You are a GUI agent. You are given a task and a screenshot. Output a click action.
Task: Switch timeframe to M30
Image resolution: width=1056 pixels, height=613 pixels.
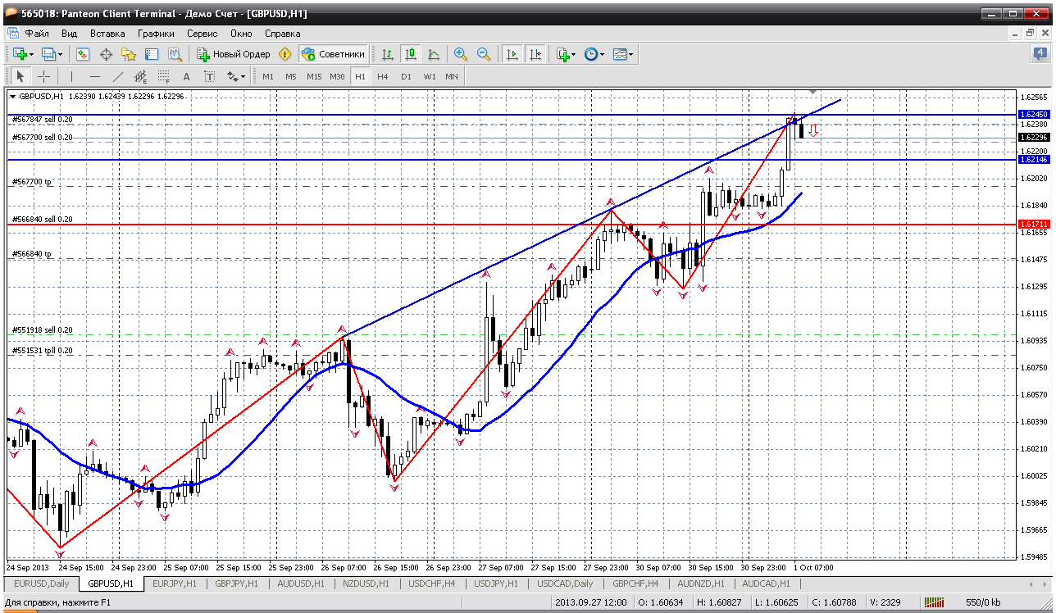coord(337,76)
